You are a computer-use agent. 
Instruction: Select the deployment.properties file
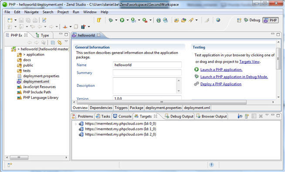[x=41, y=76]
